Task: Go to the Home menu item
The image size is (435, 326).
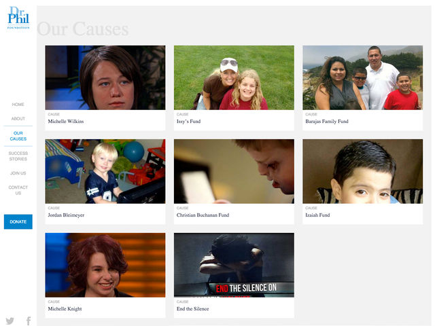Action: tap(18, 104)
